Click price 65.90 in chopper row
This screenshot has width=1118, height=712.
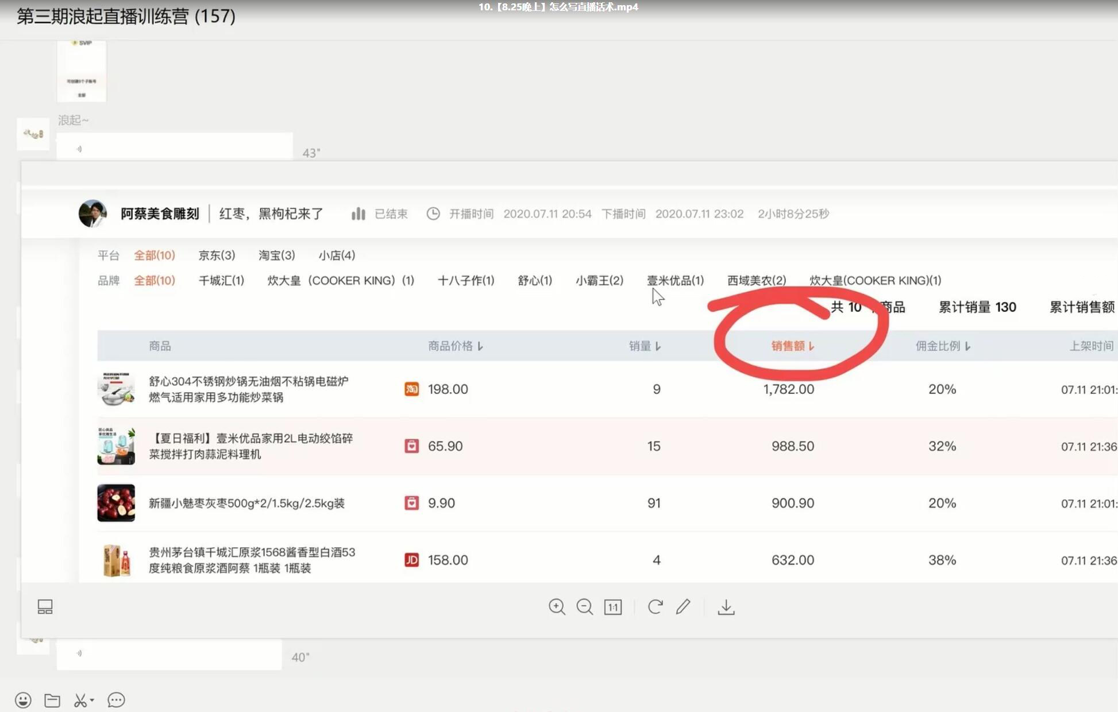point(445,446)
